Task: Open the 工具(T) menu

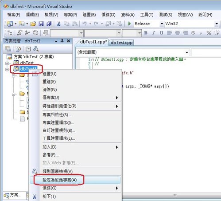Action: coord(147,15)
